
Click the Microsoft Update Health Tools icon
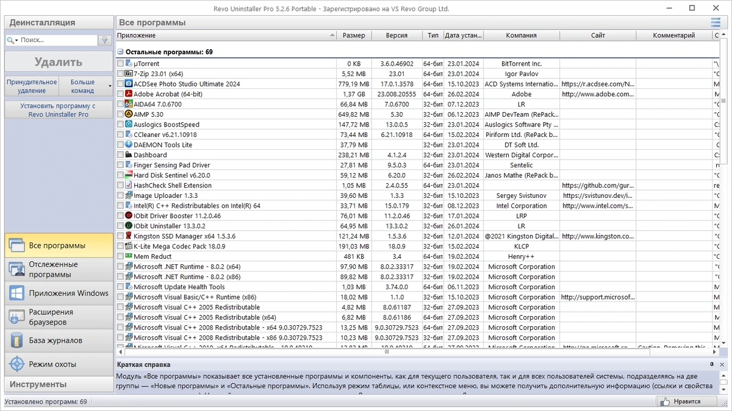point(129,287)
